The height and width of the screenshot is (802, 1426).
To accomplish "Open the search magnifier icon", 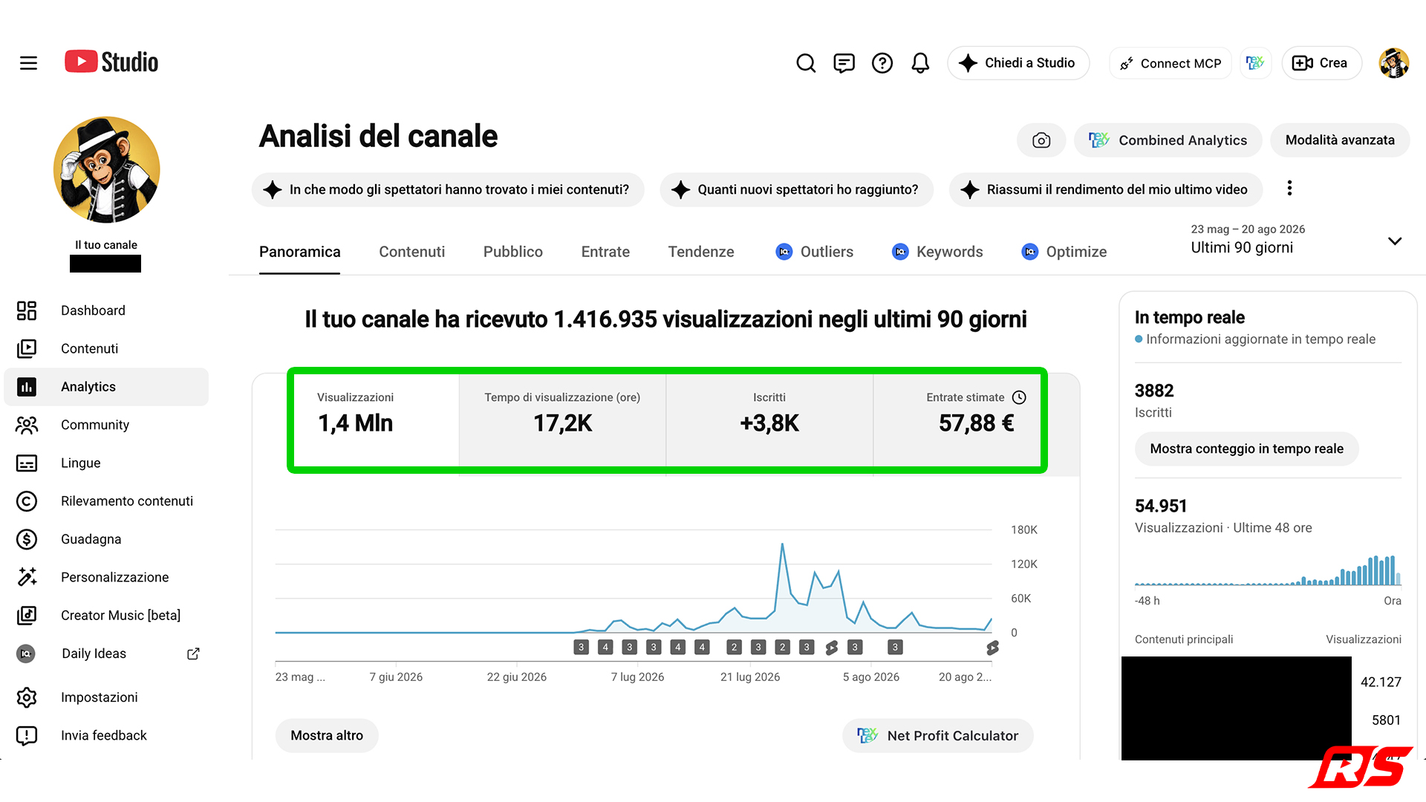I will [806, 63].
